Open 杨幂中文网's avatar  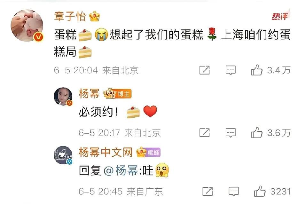(x=63, y=155)
